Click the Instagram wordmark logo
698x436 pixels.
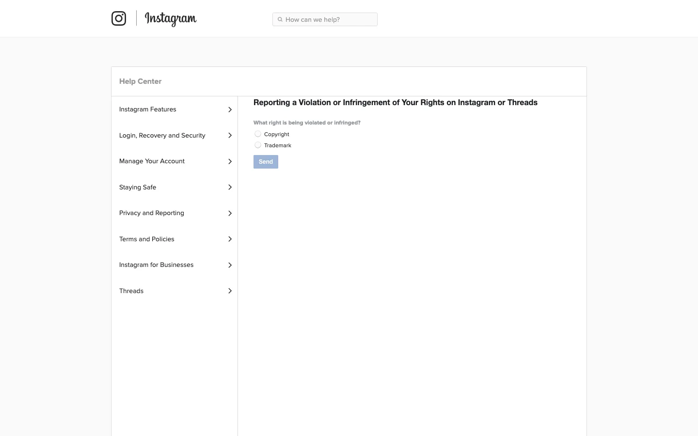tap(171, 19)
